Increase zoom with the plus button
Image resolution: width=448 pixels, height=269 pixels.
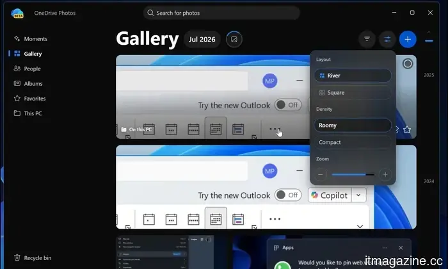(385, 174)
